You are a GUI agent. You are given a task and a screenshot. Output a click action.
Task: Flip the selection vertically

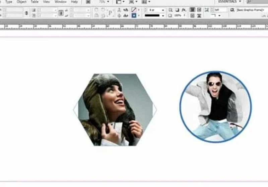tap(103, 16)
